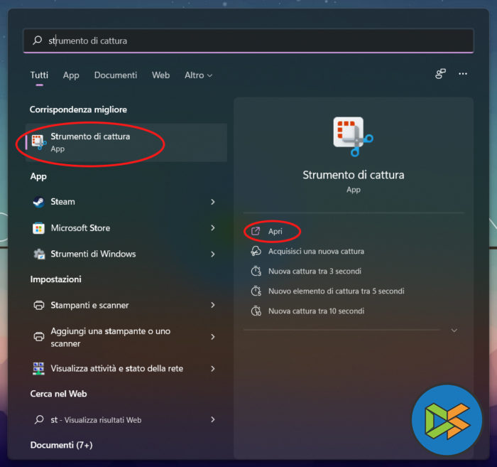Open the search feedback people icon
This screenshot has width=497, height=467.
tap(441, 74)
